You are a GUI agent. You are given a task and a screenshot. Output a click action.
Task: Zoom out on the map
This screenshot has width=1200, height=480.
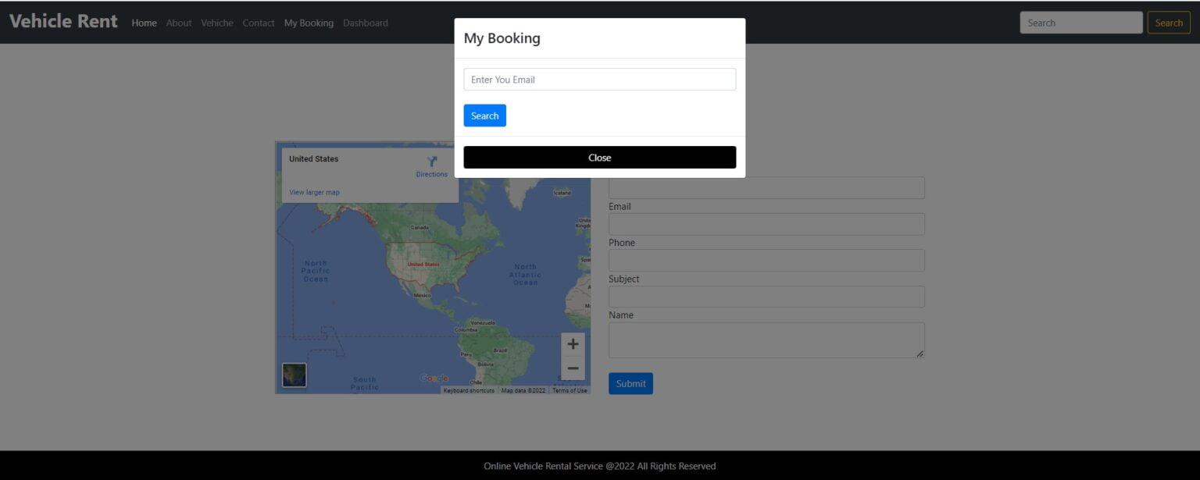573,368
